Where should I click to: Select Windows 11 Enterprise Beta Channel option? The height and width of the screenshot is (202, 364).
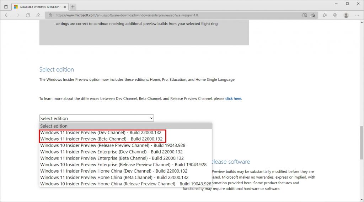pyautogui.click(x=125, y=158)
